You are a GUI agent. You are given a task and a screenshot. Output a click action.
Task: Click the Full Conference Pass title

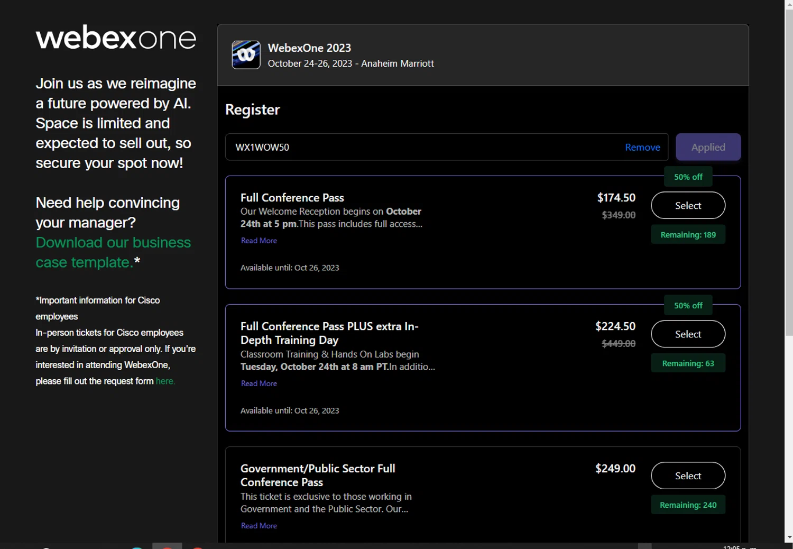(x=292, y=198)
